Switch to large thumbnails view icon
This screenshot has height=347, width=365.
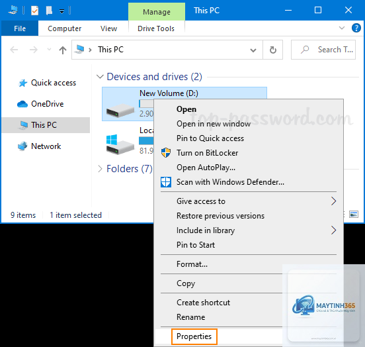pyautogui.click(x=354, y=214)
